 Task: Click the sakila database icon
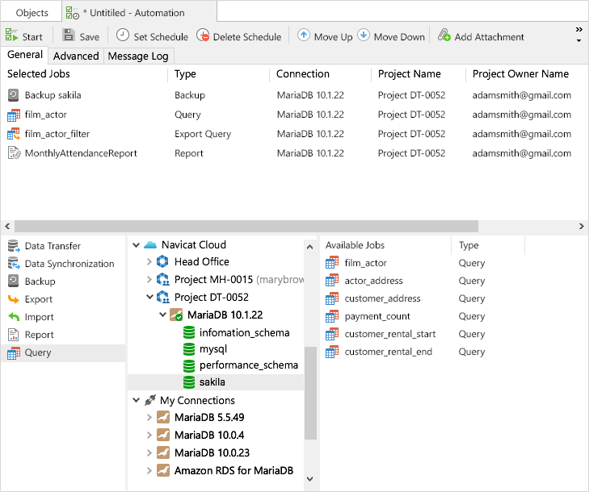[x=189, y=382]
